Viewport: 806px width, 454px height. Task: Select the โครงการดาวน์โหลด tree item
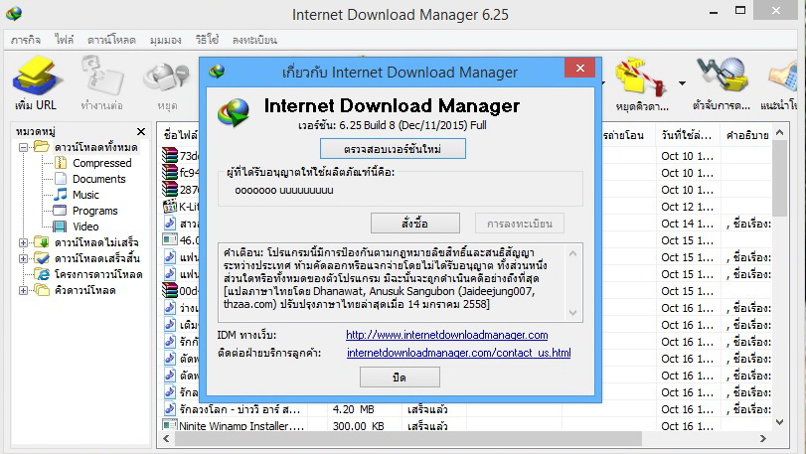coord(98,274)
